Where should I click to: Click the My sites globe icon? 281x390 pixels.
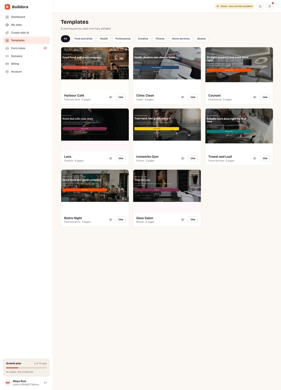(7, 25)
